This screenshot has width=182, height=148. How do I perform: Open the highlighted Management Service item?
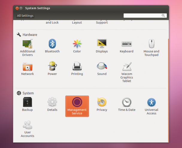[x=77, y=106]
